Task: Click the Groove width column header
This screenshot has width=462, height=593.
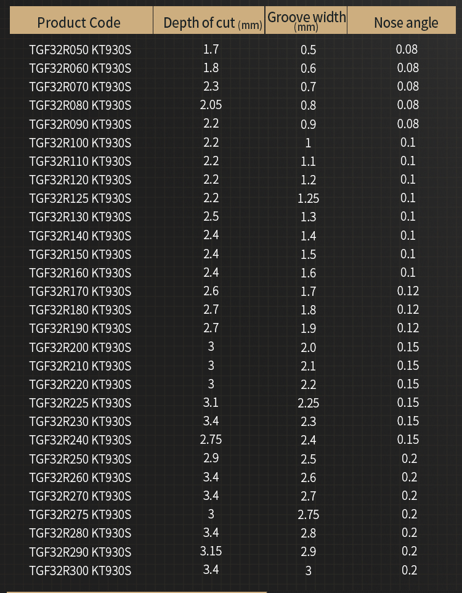Action: 306,20
